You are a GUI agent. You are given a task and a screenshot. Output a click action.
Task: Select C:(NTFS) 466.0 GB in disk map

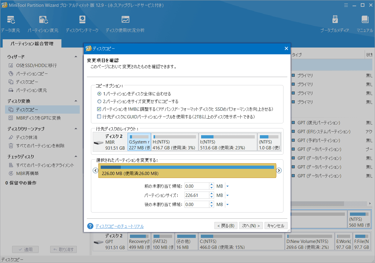242,241
